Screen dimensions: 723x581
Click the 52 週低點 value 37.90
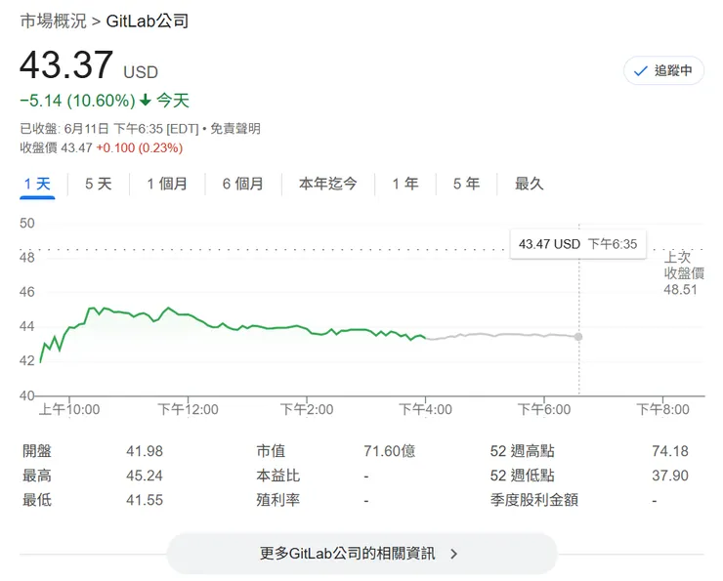[670, 476]
